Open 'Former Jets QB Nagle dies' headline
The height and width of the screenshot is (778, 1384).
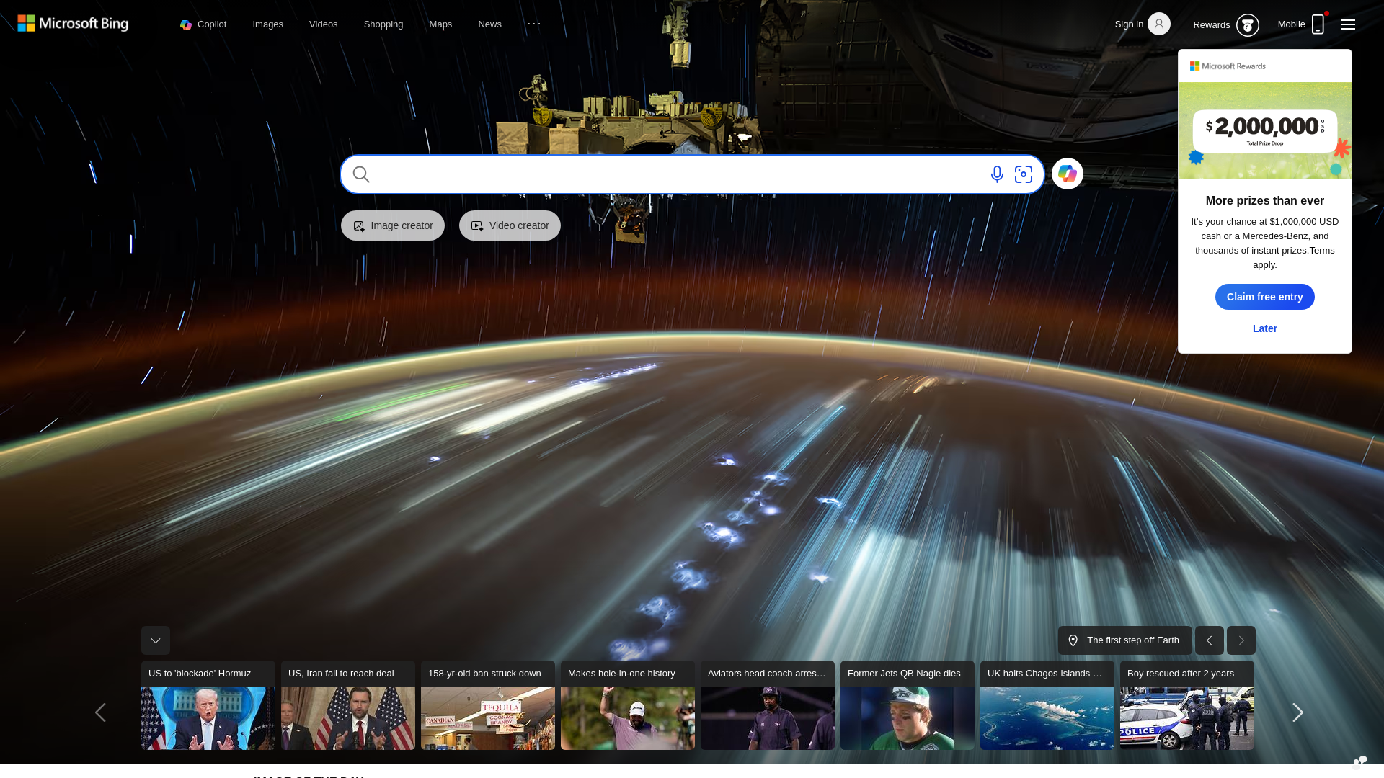[x=904, y=674]
